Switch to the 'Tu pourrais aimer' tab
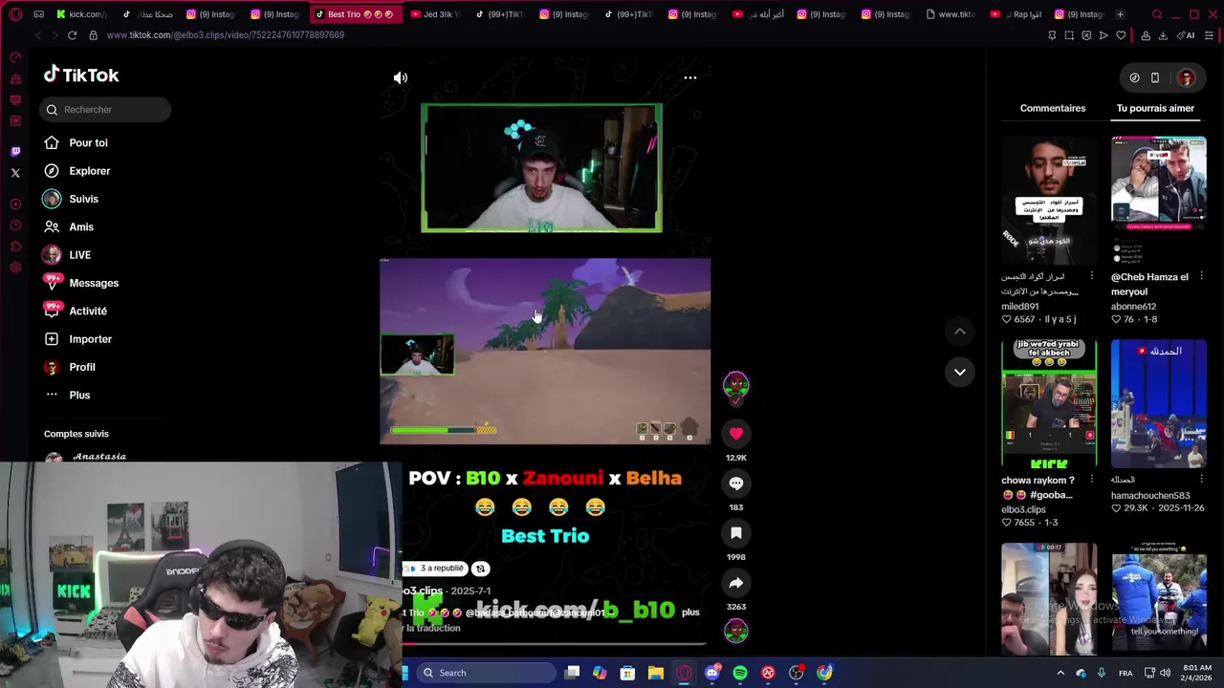 pyautogui.click(x=1155, y=108)
